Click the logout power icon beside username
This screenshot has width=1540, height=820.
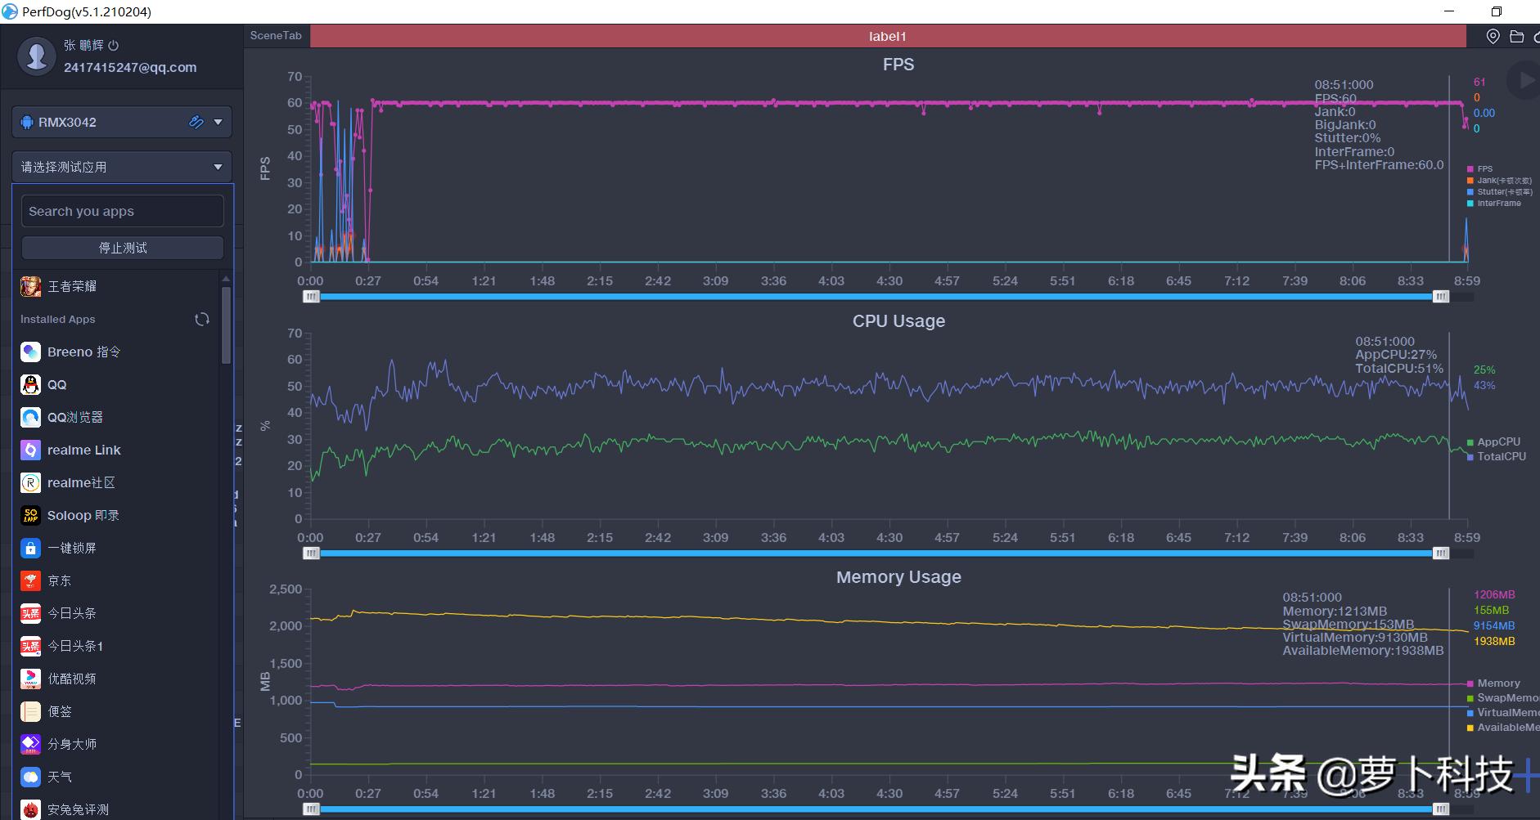(x=114, y=46)
